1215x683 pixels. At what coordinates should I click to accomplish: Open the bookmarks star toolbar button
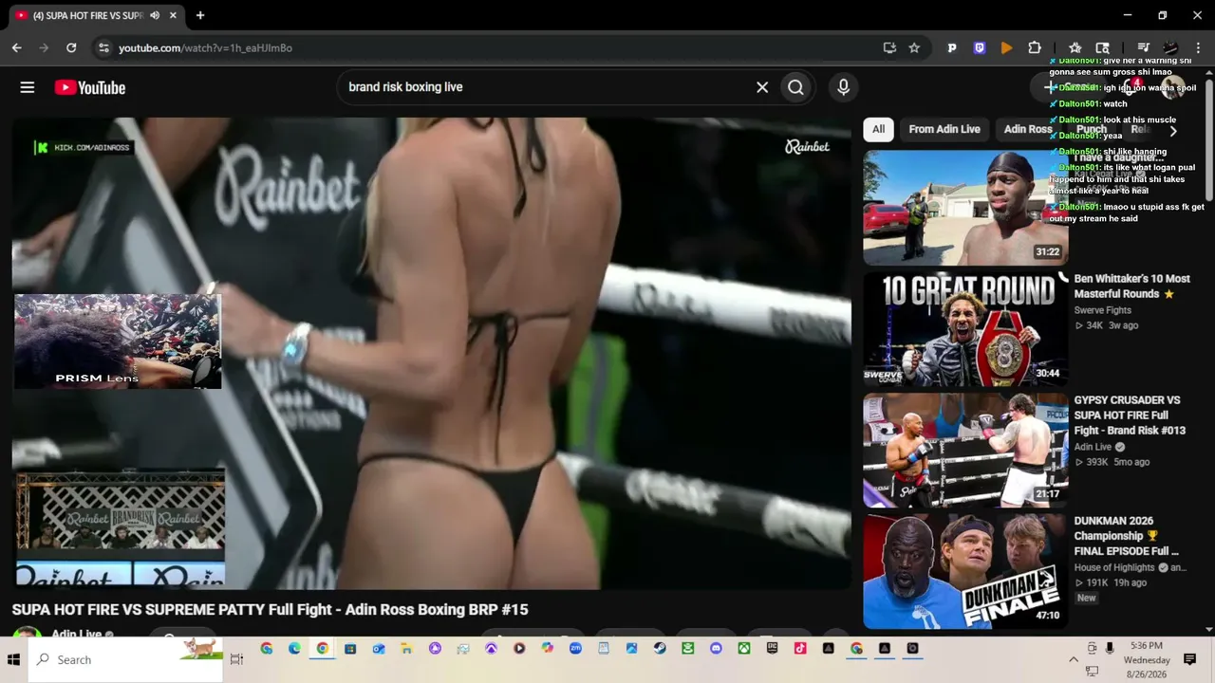pyautogui.click(x=1075, y=47)
